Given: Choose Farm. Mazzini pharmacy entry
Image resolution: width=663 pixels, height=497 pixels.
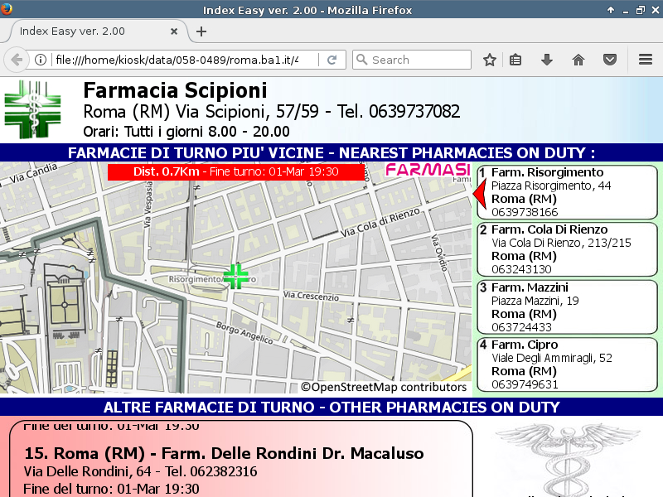Looking at the screenshot, I should coord(567,307).
